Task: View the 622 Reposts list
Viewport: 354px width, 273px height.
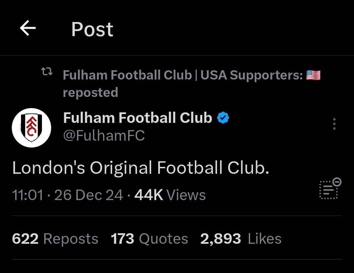Action: pyautogui.click(x=55, y=239)
